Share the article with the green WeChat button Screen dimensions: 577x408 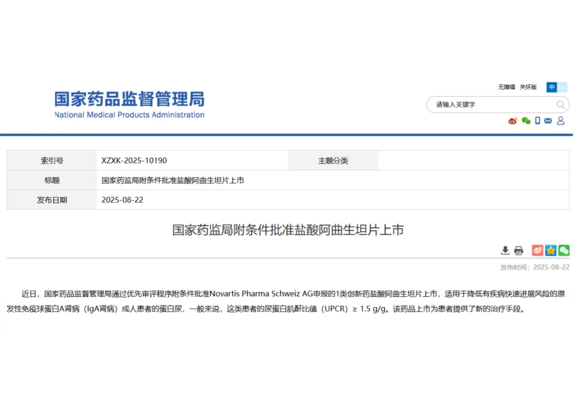coord(564,250)
